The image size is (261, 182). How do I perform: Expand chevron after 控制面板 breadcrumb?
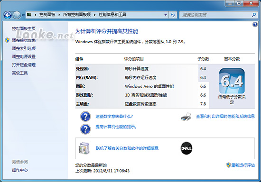coord(59,15)
